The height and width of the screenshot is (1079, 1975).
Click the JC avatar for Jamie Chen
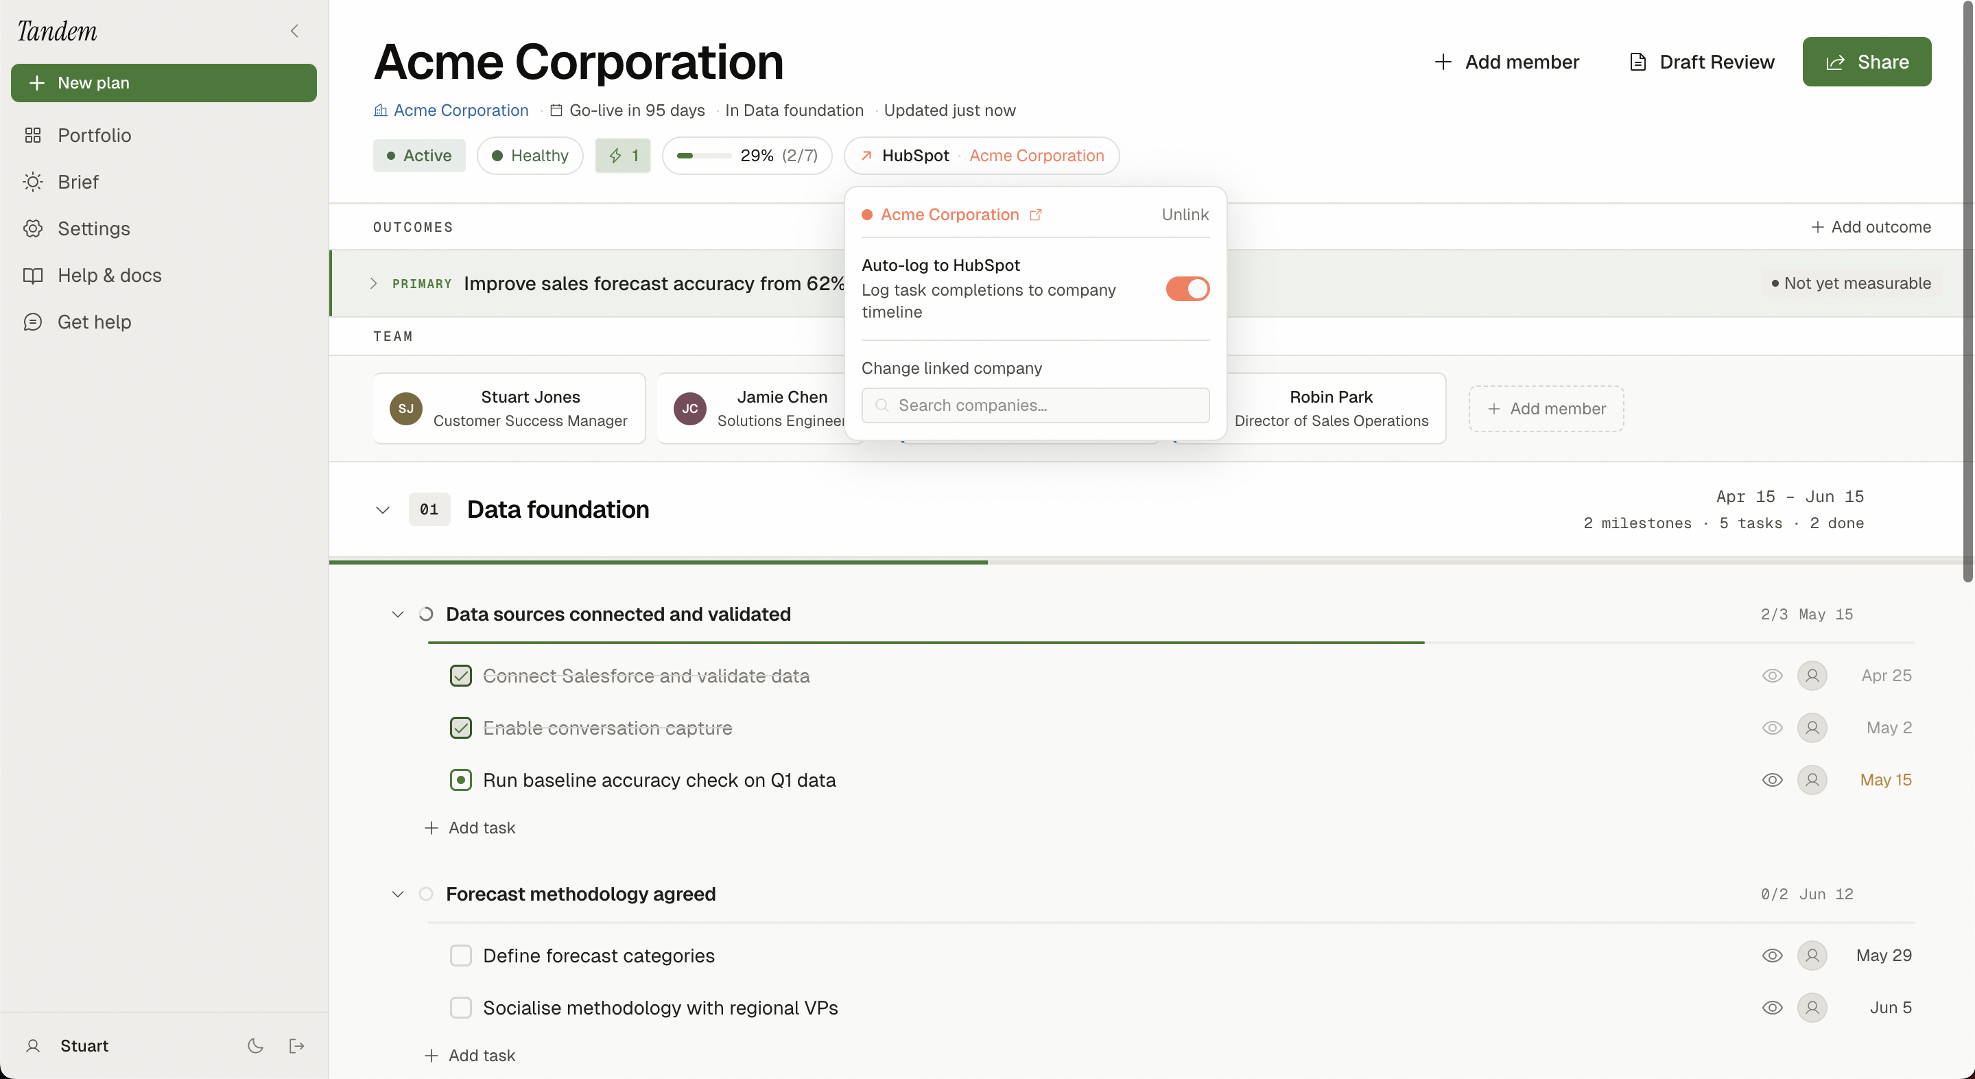(689, 409)
